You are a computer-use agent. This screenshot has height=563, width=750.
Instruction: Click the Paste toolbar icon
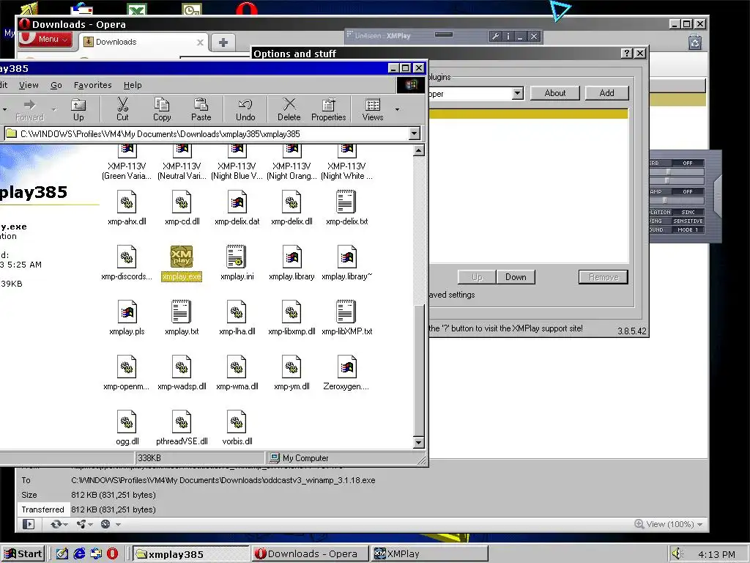[201, 109]
